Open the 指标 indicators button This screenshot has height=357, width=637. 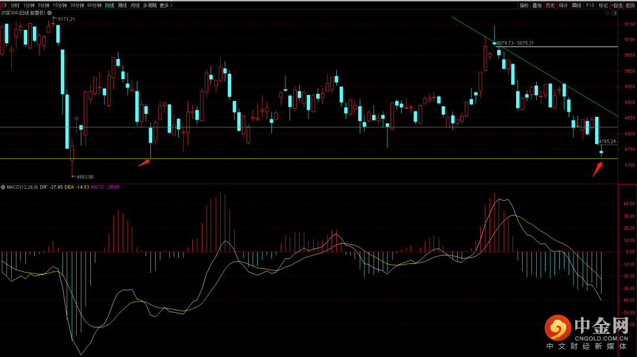coord(524,5)
